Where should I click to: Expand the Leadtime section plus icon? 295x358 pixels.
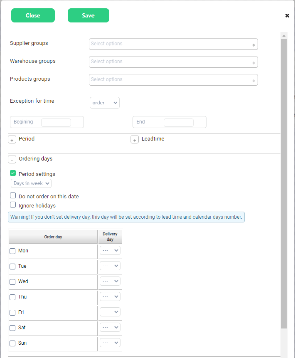[135, 140]
